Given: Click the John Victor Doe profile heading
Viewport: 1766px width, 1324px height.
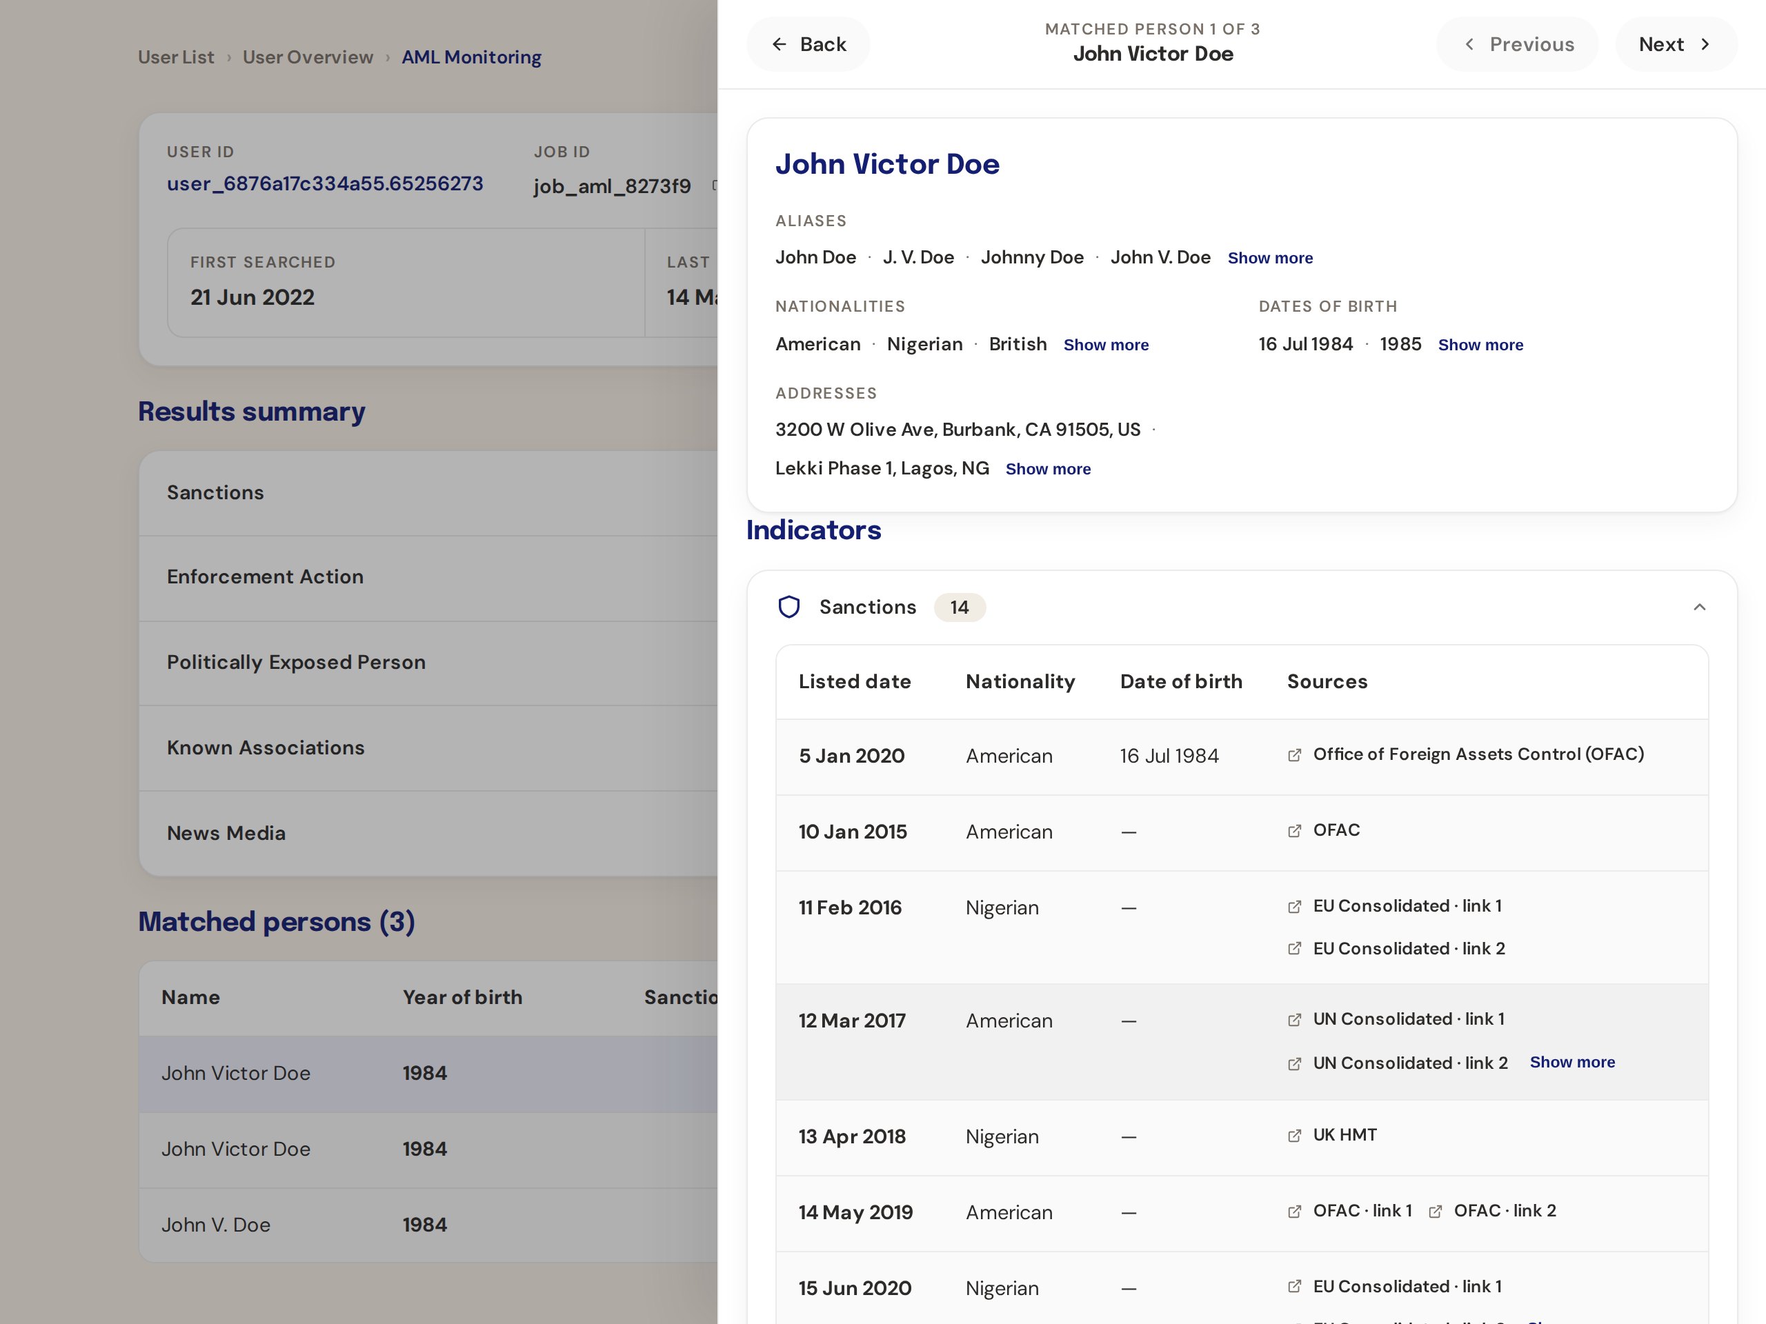Looking at the screenshot, I should (x=887, y=164).
